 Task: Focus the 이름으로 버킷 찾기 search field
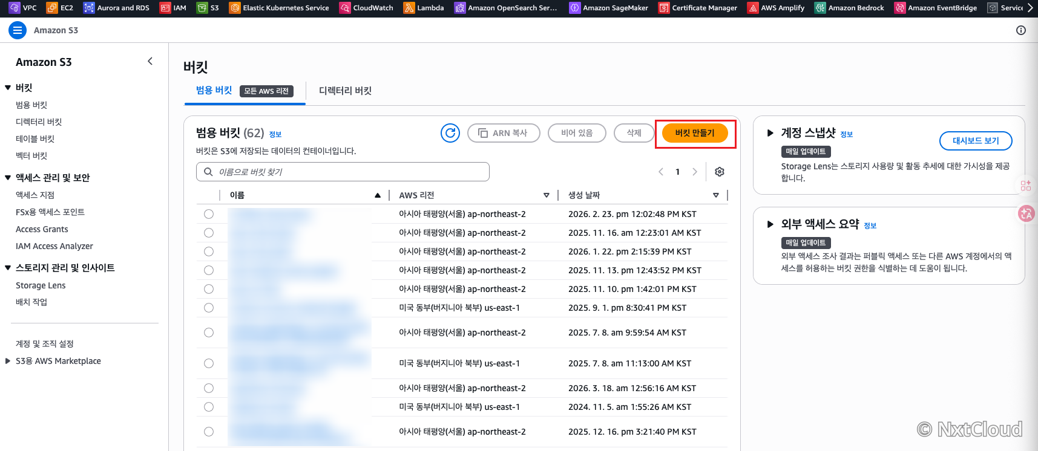pyautogui.click(x=343, y=172)
